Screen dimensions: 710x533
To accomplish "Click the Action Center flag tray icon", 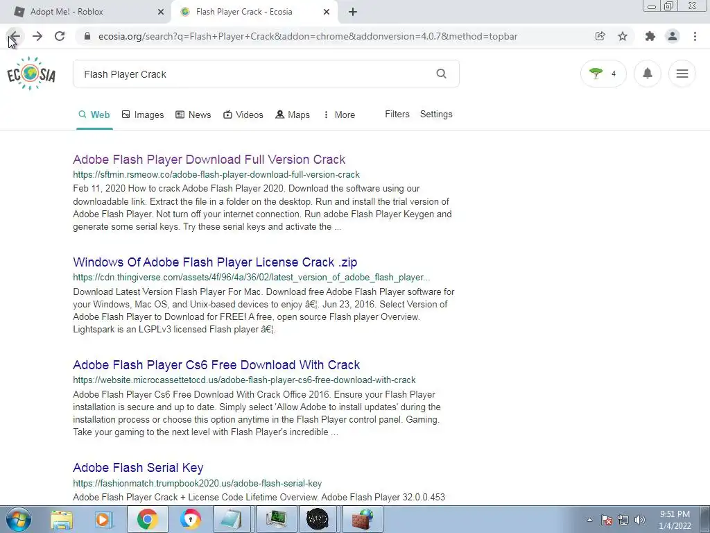I will tap(607, 520).
